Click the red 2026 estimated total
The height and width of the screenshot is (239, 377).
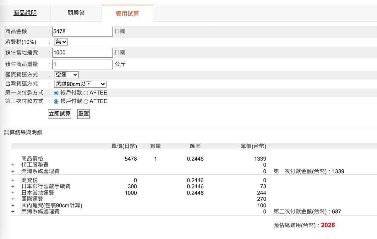point(328,225)
